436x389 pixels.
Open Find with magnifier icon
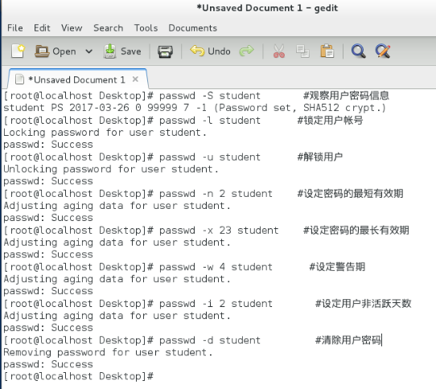[358, 51]
